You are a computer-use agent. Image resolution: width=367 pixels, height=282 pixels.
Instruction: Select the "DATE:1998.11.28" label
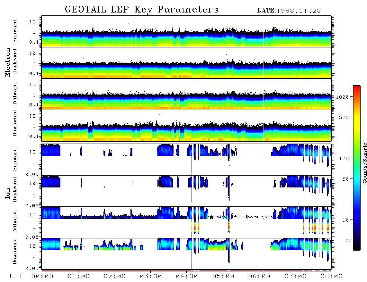pos(289,11)
